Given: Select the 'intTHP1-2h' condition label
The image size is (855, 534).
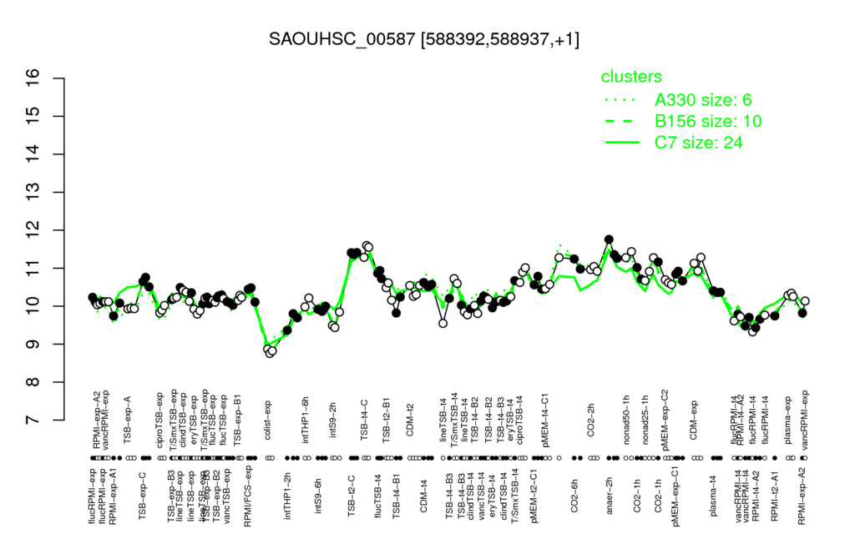Looking at the screenshot, I should pos(288,494).
